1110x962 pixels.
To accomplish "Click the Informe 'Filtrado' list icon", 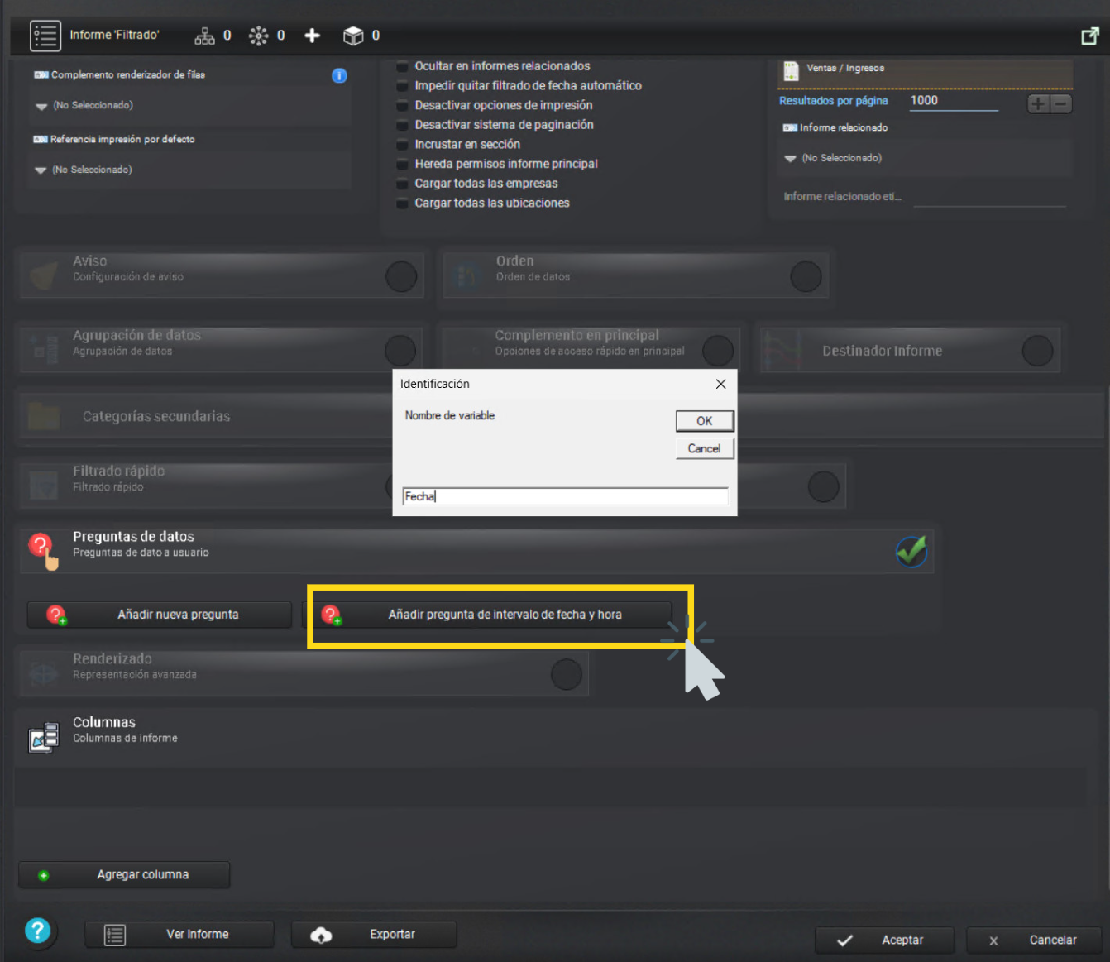I will pyautogui.click(x=45, y=36).
